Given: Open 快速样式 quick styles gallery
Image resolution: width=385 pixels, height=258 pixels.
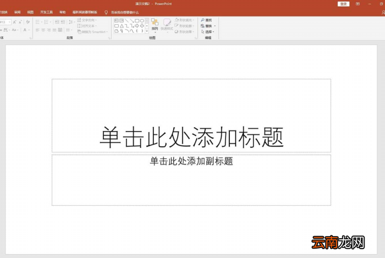Looking at the screenshot, I should (x=167, y=25).
